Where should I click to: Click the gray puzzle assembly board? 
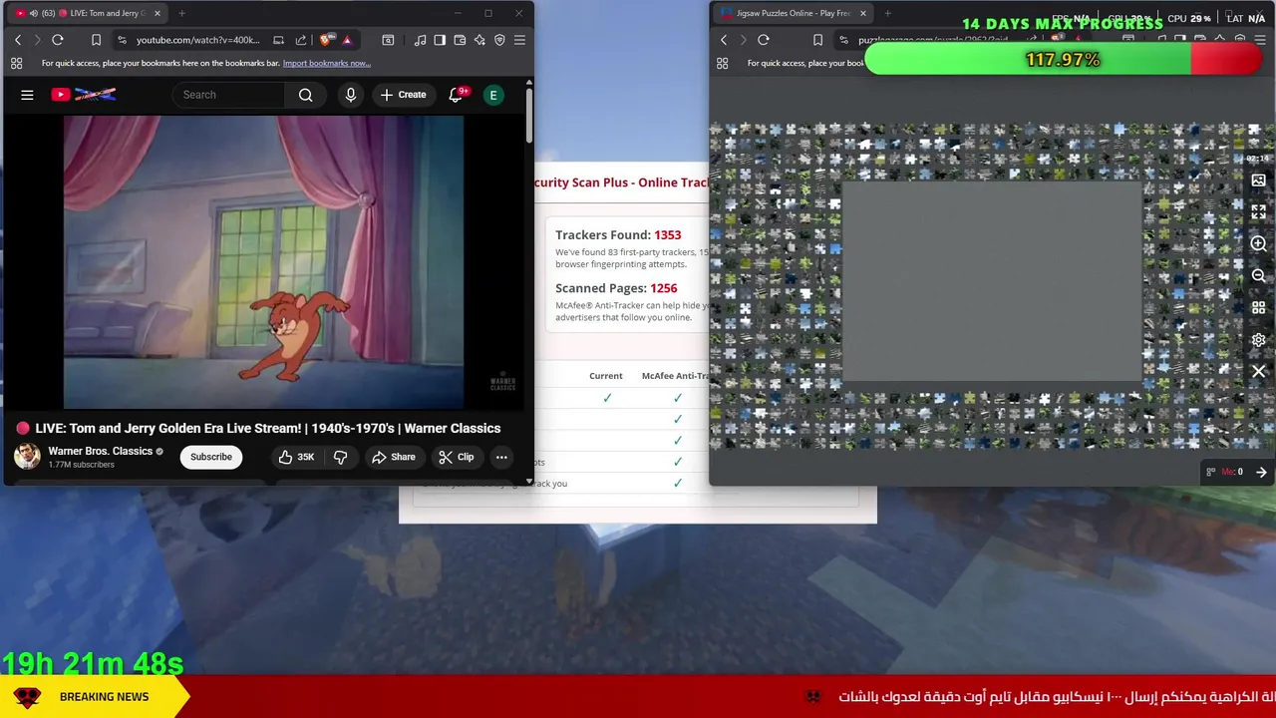point(992,281)
